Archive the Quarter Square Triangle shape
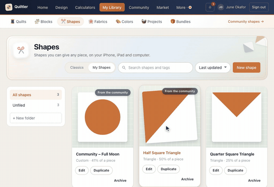This screenshot has height=187, width=274. pos(254,180)
